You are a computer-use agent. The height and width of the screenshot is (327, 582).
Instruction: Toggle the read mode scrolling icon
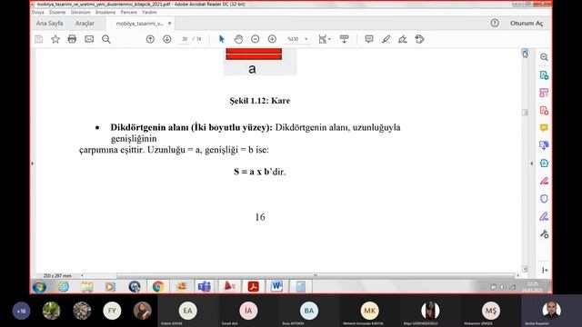(344, 39)
